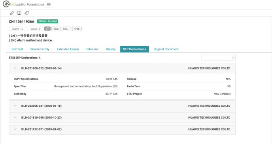Click the ISLD-201812-071 (2019-01-02) title
The height and width of the screenshot is (151, 272).
pos(41,129)
